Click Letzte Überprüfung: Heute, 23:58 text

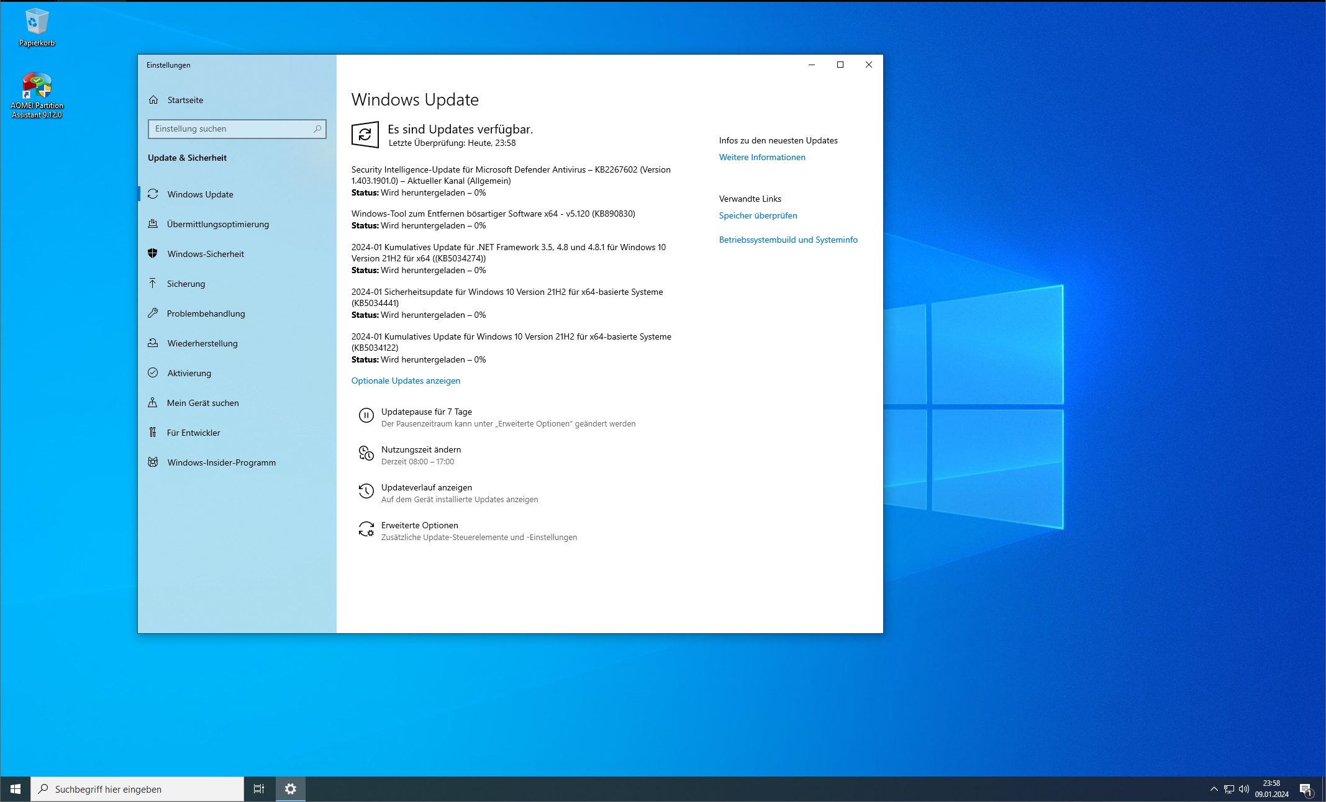pos(452,143)
